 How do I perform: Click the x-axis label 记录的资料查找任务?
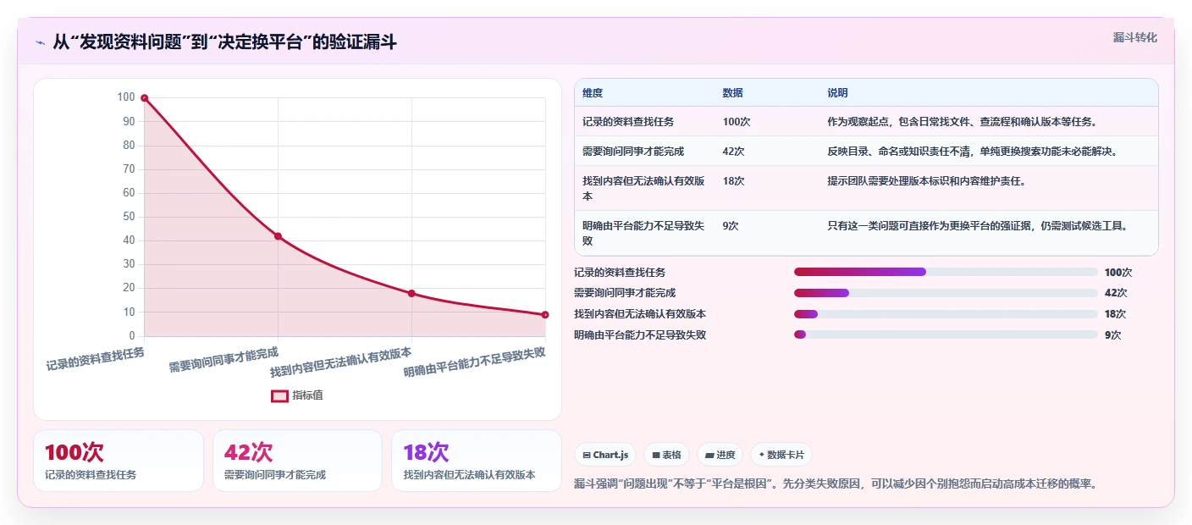(95, 359)
